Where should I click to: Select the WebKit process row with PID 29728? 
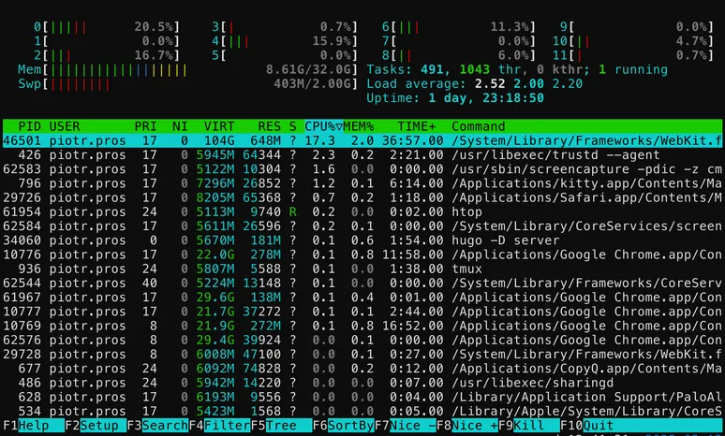(362, 355)
